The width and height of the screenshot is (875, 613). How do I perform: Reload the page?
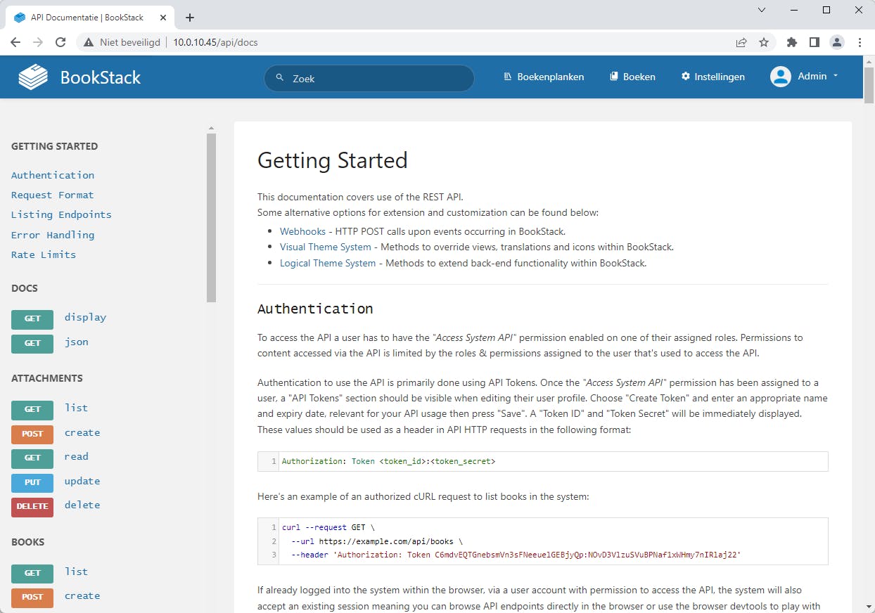[x=60, y=42]
